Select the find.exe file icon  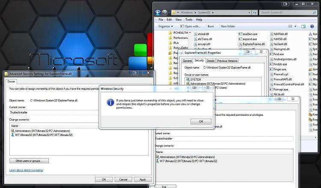point(272,54)
